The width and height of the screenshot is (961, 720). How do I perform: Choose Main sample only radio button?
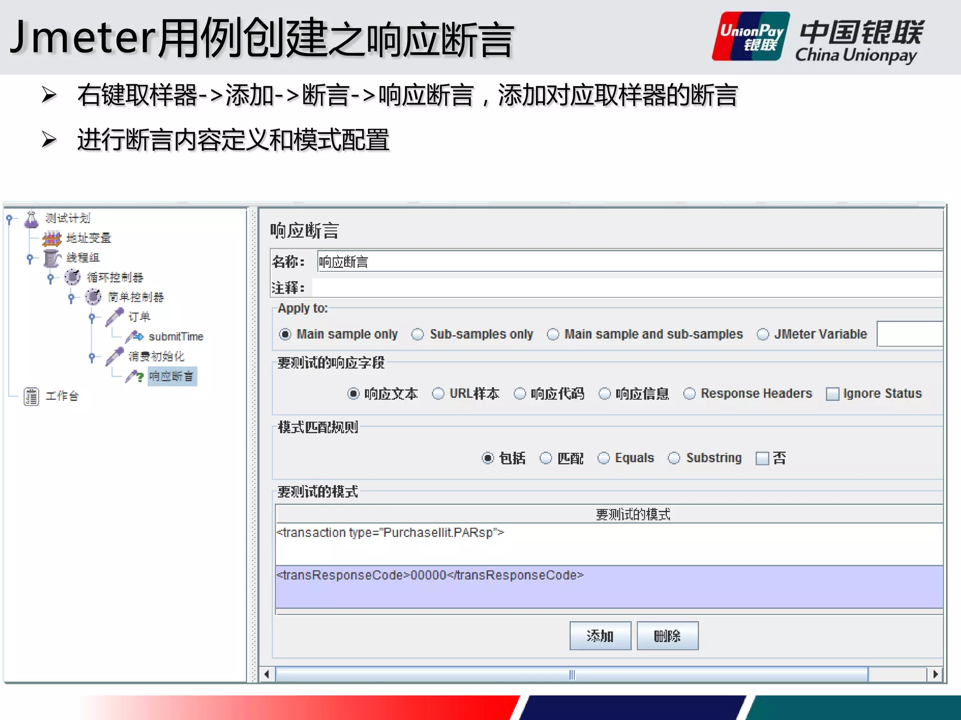tap(285, 334)
